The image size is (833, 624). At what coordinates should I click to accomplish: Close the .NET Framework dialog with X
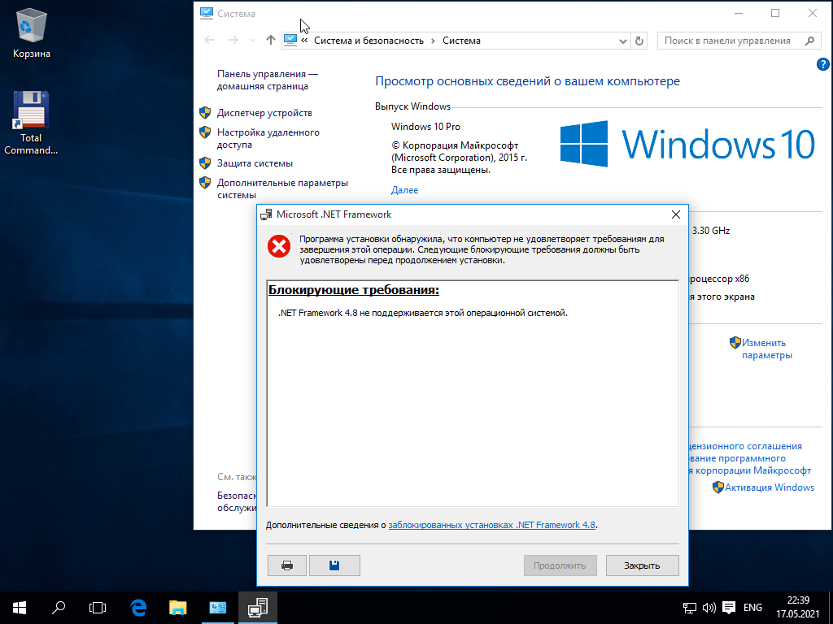(x=676, y=214)
